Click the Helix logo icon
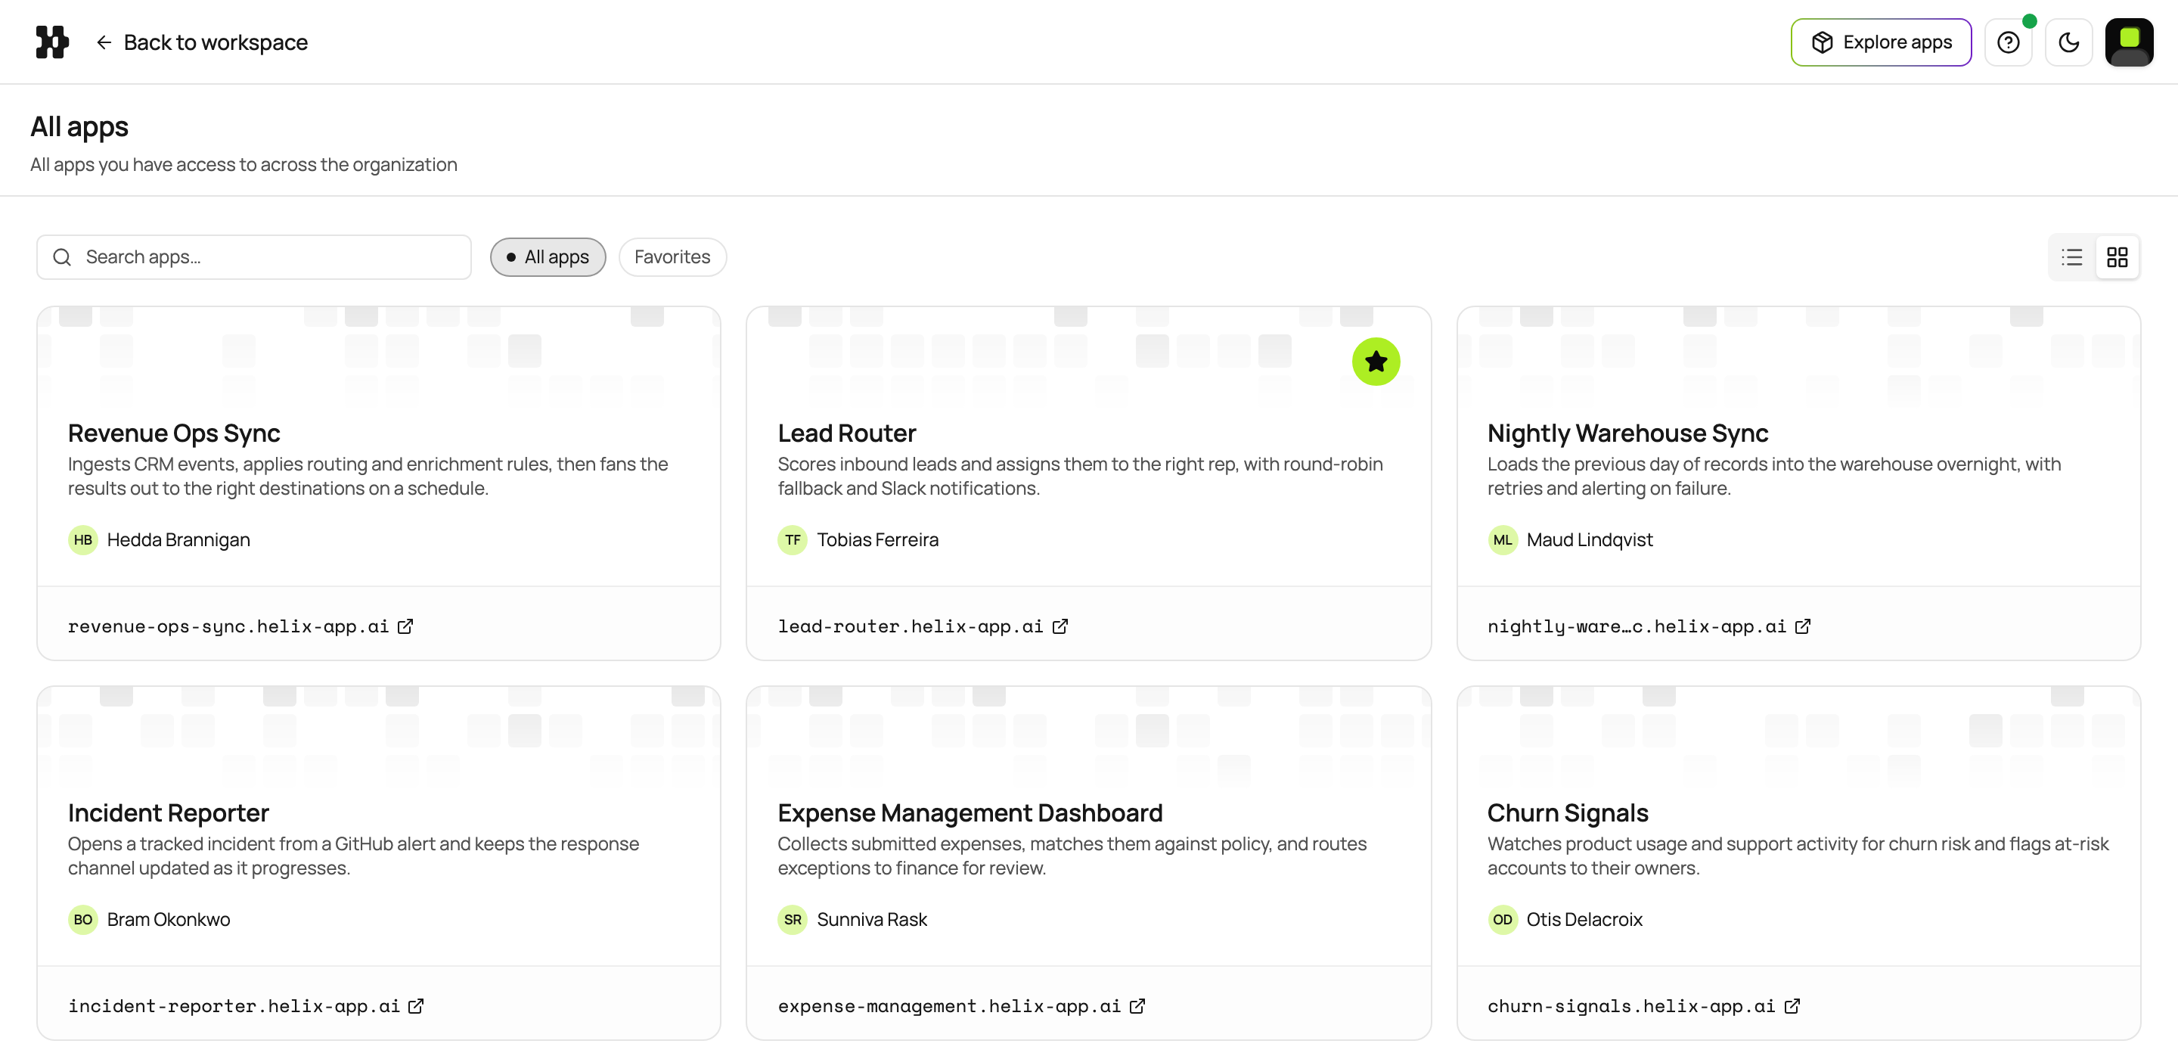This screenshot has width=2178, height=1053. click(x=51, y=42)
